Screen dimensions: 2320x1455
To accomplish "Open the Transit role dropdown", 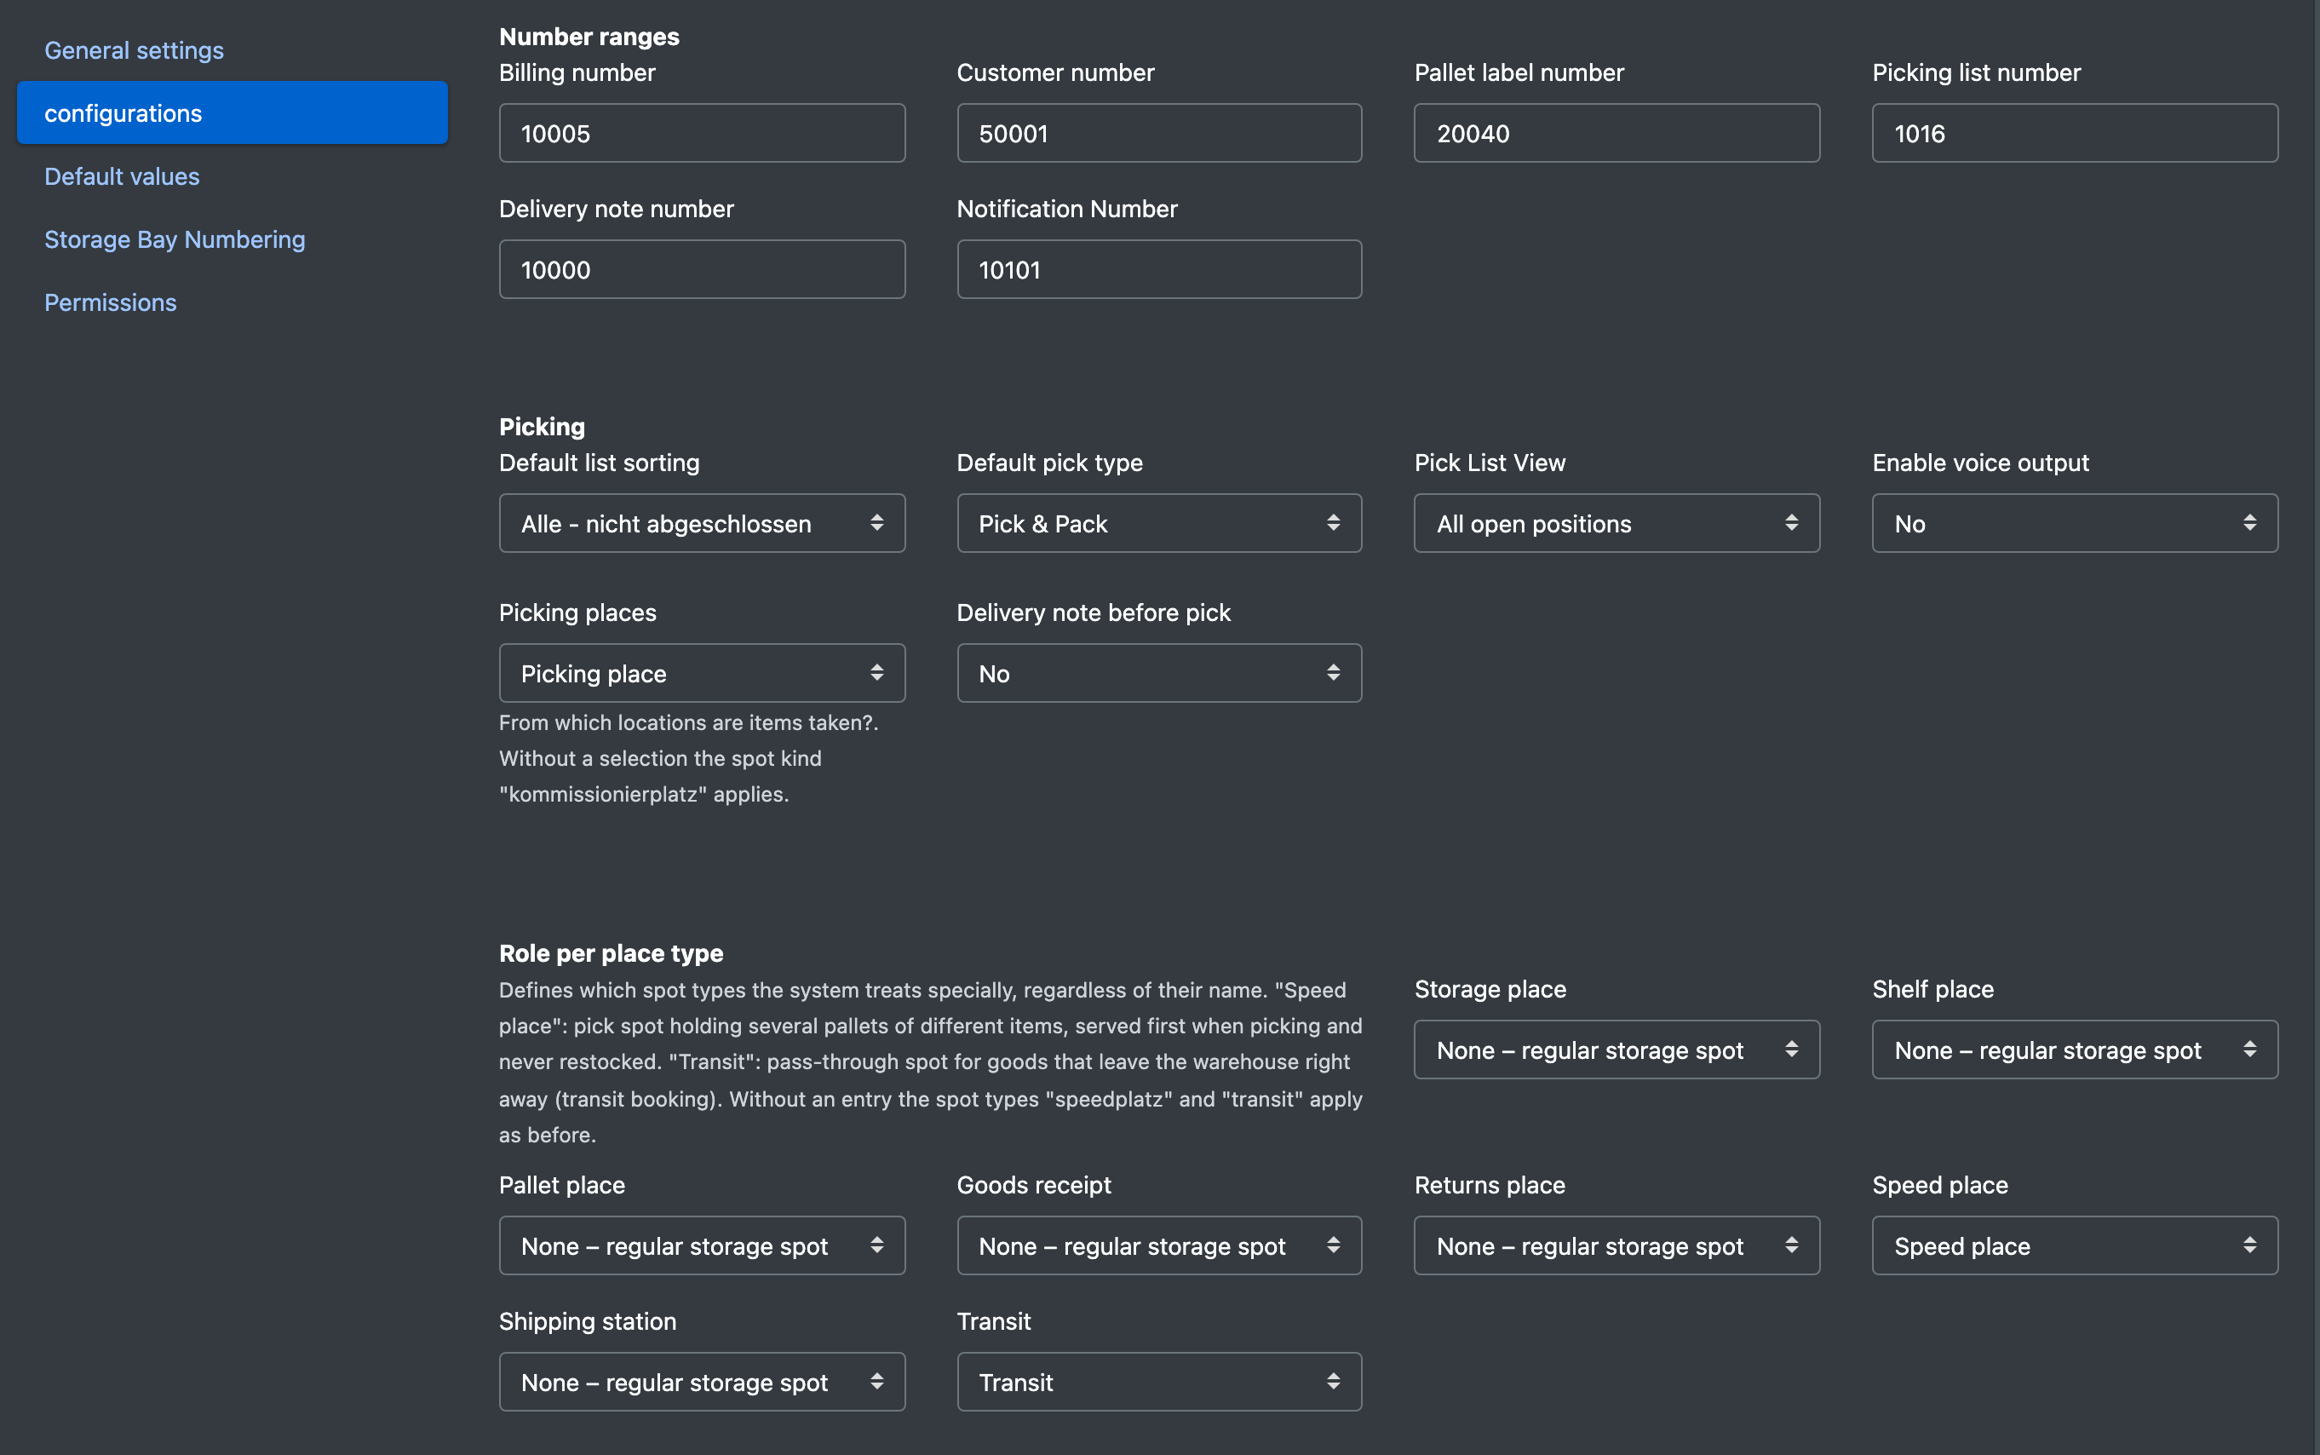I will tap(1159, 1382).
